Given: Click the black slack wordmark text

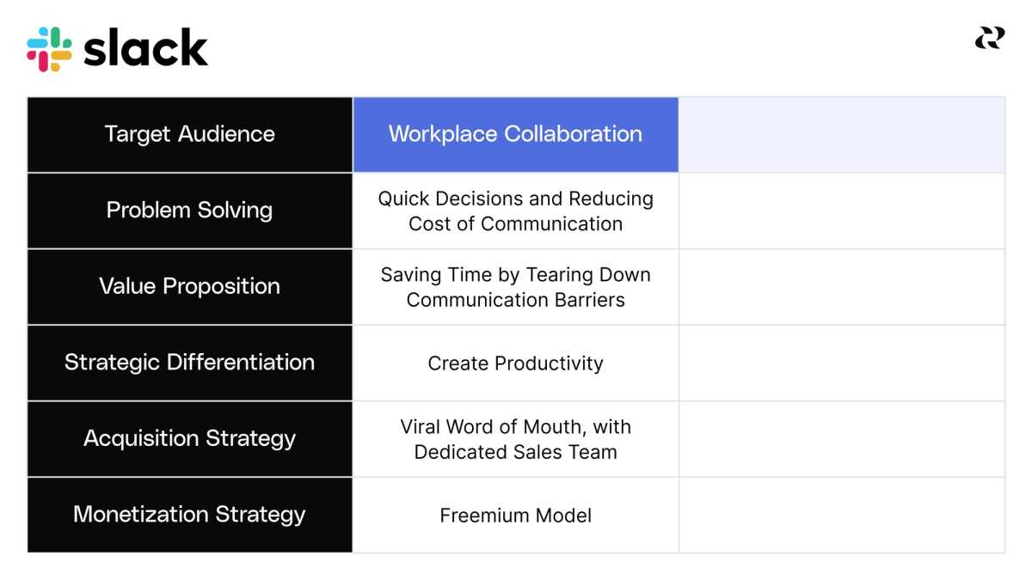Looking at the screenshot, I should pyautogui.click(x=145, y=49).
